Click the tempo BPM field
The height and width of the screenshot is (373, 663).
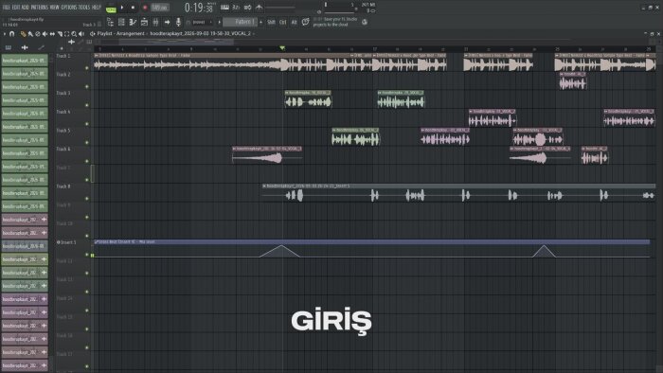pos(159,8)
